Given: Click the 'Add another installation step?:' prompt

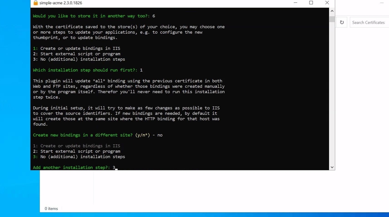Looking at the screenshot, I should pyautogui.click(x=72, y=167).
